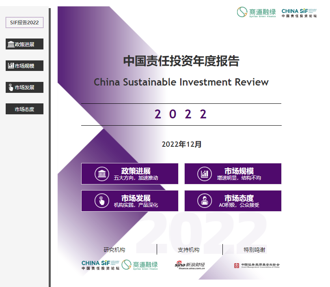Go to 市场态度 from the sidebar
This screenshot has height=287, width=330.
pos(24,109)
